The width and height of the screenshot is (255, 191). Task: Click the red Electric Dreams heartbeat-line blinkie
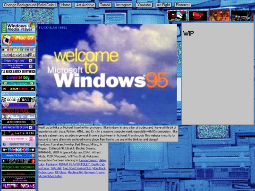[18, 174]
